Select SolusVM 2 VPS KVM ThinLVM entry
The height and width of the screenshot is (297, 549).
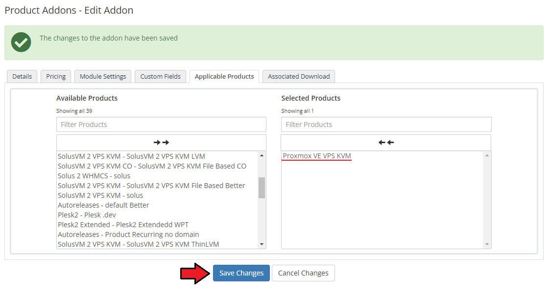tap(157, 244)
